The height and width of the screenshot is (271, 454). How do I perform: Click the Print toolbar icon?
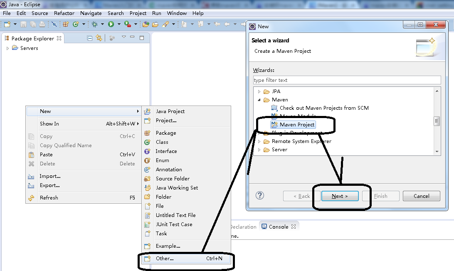42,25
